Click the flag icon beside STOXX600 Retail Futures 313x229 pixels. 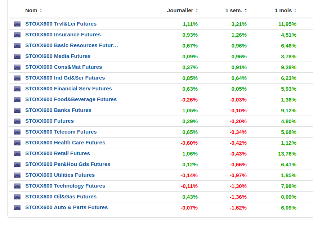coord(17,154)
